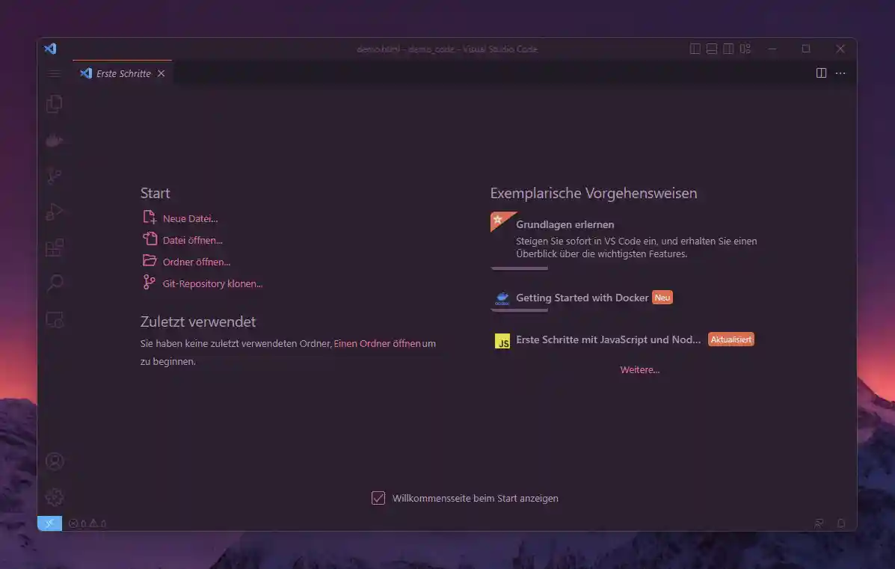Open the Customize Layout icon
The width and height of the screenshot is (895, 569).
745,49
